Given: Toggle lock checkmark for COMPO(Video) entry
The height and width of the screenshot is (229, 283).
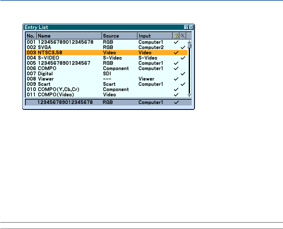Looking at the screenshot, I should point(176,94).
